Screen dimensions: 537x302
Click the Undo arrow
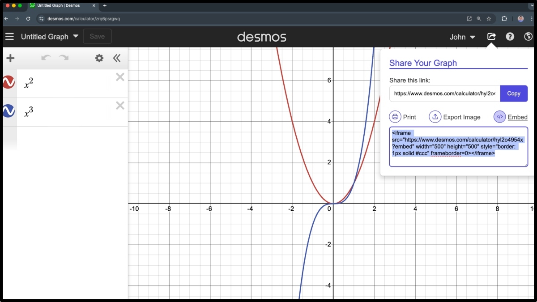click(45, 58)
